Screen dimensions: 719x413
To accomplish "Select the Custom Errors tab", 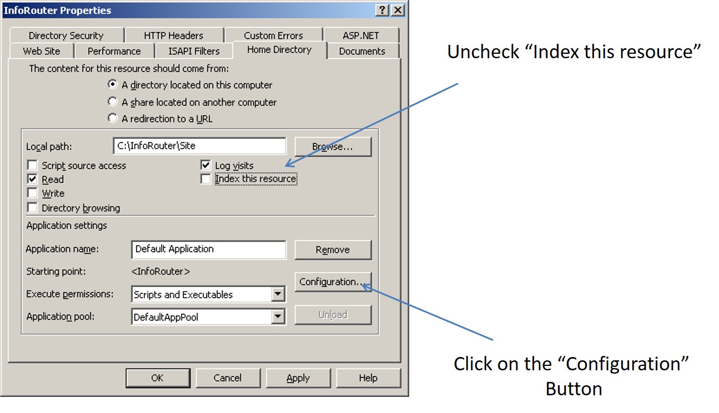I will 273,35.
